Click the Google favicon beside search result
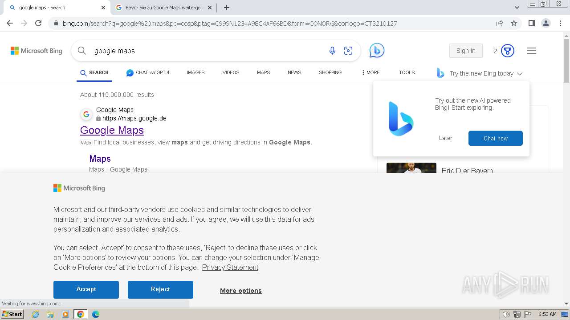Image resolution: width=570 pixels, height=320 pixels. (86, 114)
